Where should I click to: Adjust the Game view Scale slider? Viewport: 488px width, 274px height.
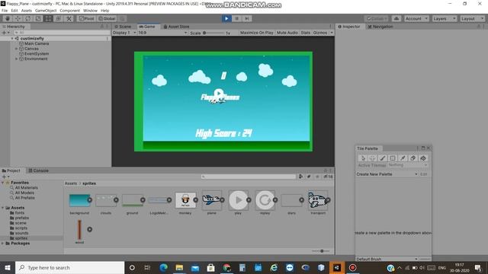(213, 33)
